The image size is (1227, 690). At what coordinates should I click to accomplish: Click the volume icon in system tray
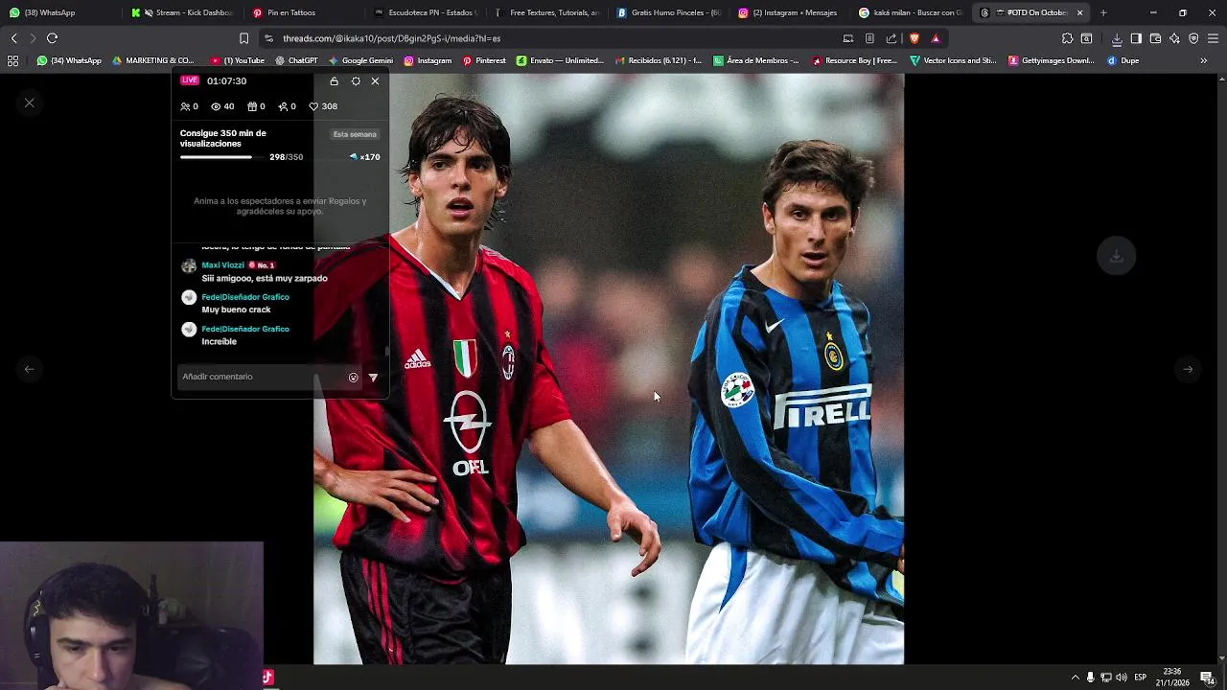[x=1121, y=678]
